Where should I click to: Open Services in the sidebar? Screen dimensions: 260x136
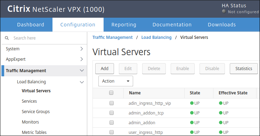coord(29,101)
